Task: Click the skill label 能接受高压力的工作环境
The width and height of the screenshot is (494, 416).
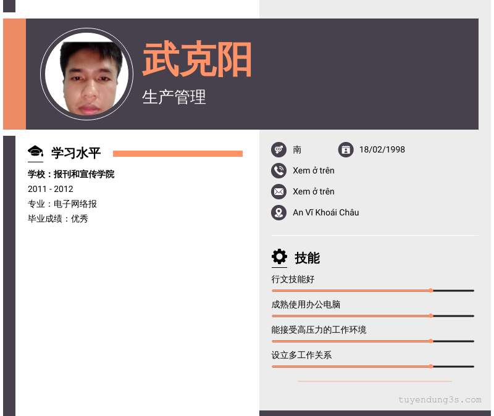Action: pos(319,330)
